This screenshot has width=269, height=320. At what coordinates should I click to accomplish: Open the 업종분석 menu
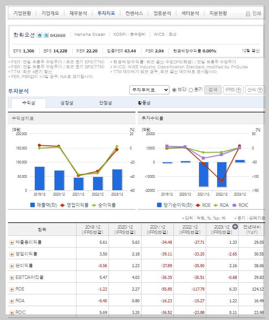(x=162, y=13)
